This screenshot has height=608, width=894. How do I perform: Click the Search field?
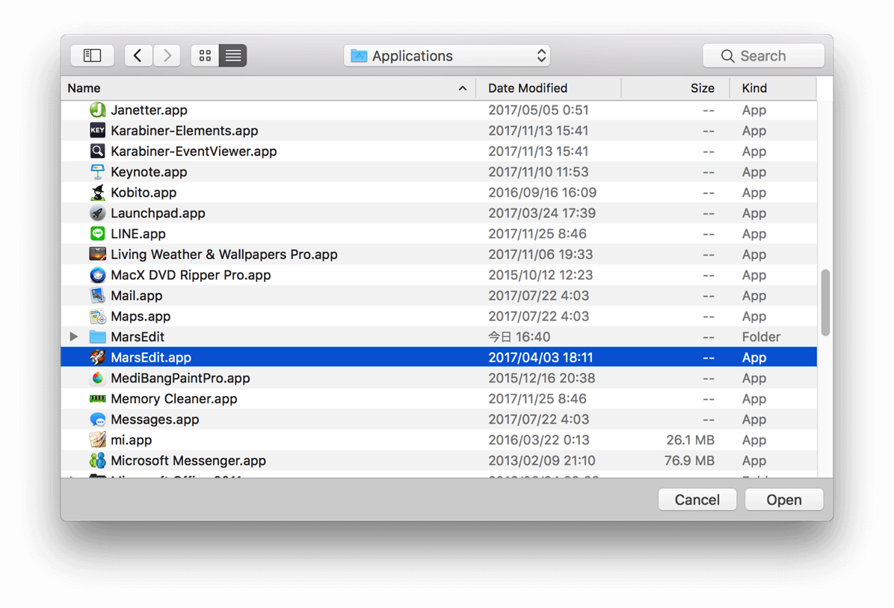(x=763, y=55)
